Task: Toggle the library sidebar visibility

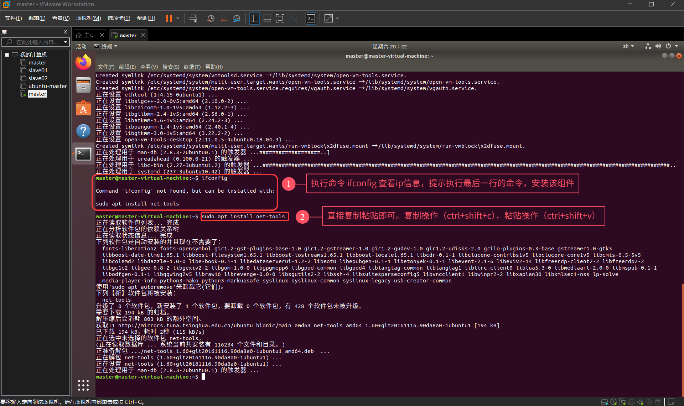Action: (x=254, y=18)
